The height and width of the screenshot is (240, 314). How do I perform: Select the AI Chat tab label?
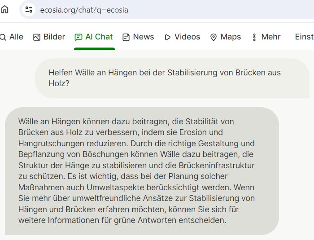(x=99, y=37)
